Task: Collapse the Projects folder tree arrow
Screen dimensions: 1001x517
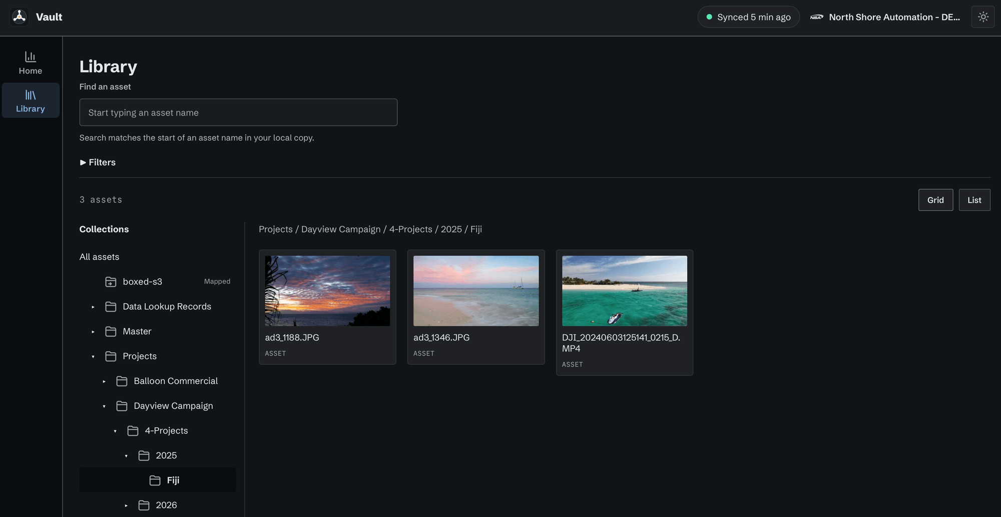Action: 93,357
